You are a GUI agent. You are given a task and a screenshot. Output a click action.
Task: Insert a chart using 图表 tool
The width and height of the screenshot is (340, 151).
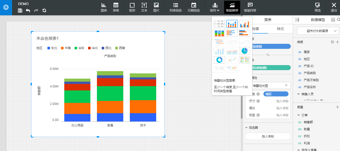pos(104,8)
